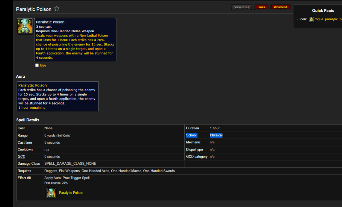Screen dimensions: 342x207
Task: Click the Paralytic Poison page title
Action: tap(34, 9)
